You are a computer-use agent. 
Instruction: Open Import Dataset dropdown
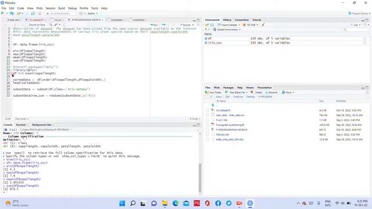(228, 24)
